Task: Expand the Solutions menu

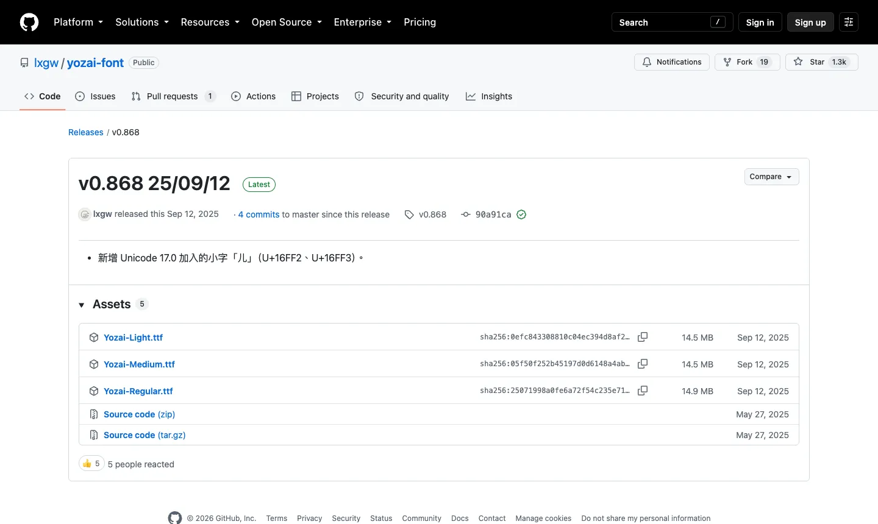Action: pos(142,22)
